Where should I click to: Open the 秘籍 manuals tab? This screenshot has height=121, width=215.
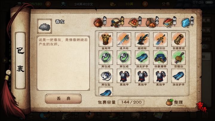tap(170, 22)
